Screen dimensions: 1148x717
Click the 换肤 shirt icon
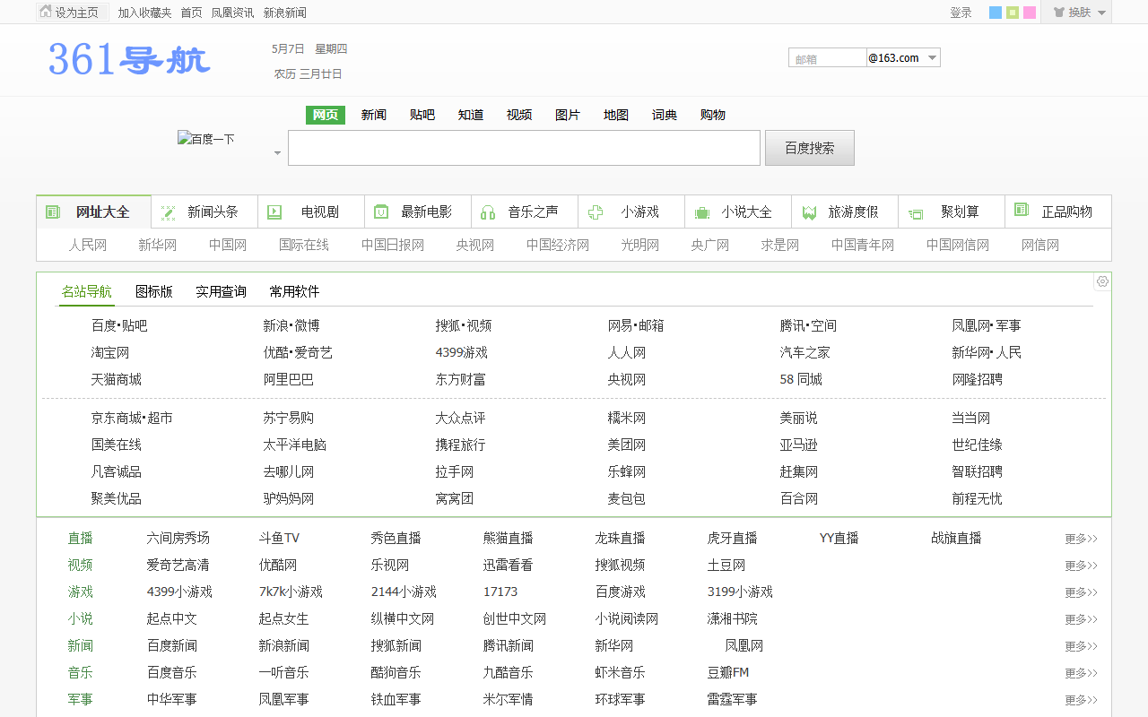coord(1059,13)
